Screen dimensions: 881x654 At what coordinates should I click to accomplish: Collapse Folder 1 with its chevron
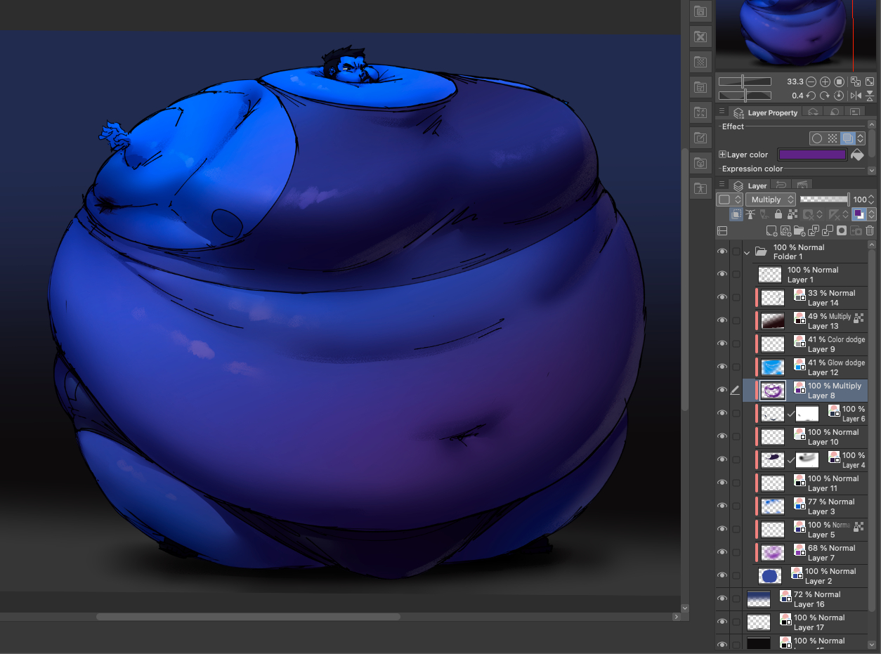point(747,251)
